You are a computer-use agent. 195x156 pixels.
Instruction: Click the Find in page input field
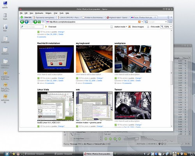point(32,27)
